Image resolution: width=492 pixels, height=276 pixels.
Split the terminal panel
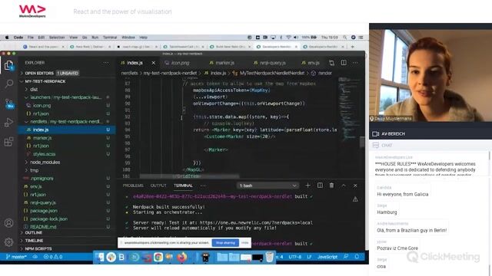click(320, 186)
